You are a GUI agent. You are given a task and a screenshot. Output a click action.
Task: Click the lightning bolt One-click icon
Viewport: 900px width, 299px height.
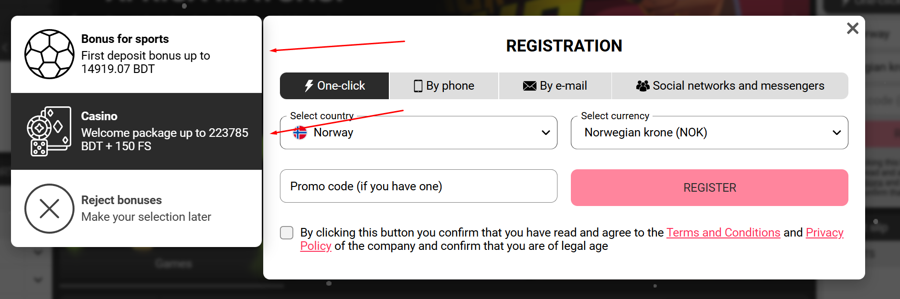point(309,86)
